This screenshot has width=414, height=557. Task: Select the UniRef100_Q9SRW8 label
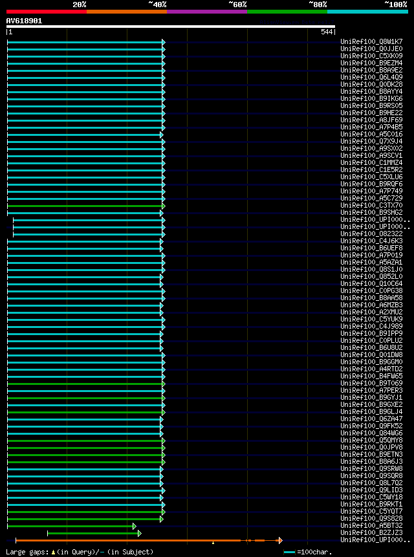371,468
